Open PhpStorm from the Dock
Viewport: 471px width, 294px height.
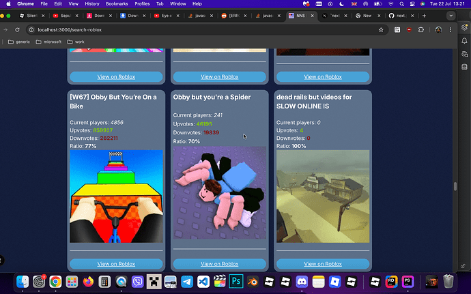click(408, 282)
